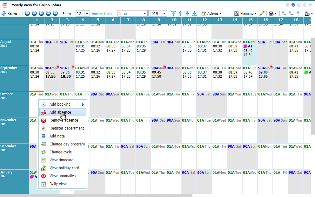Click the zoom in plus icon
Image resolution: width=315 pixels, height=197 pixels.
(284, 13)
